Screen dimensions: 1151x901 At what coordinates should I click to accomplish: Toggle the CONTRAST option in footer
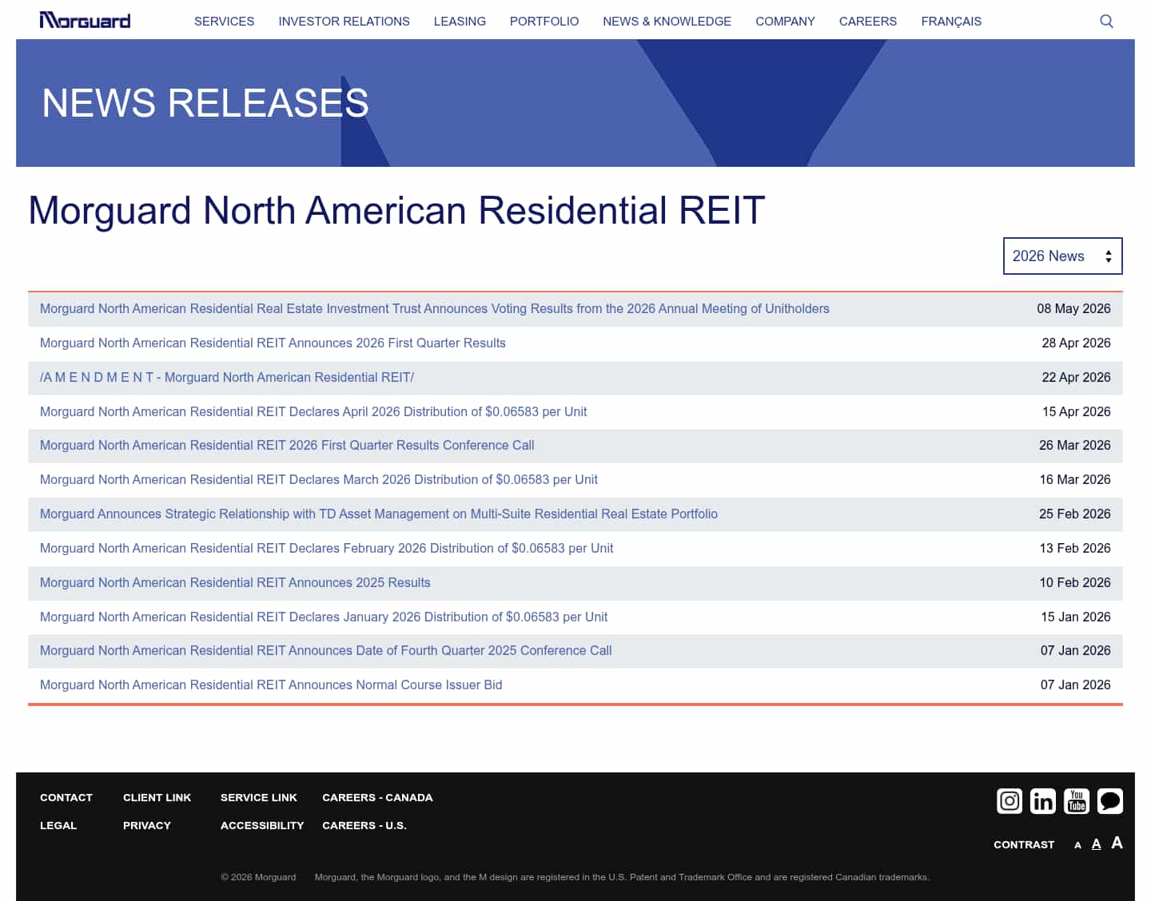click(x=1024, y=844)
